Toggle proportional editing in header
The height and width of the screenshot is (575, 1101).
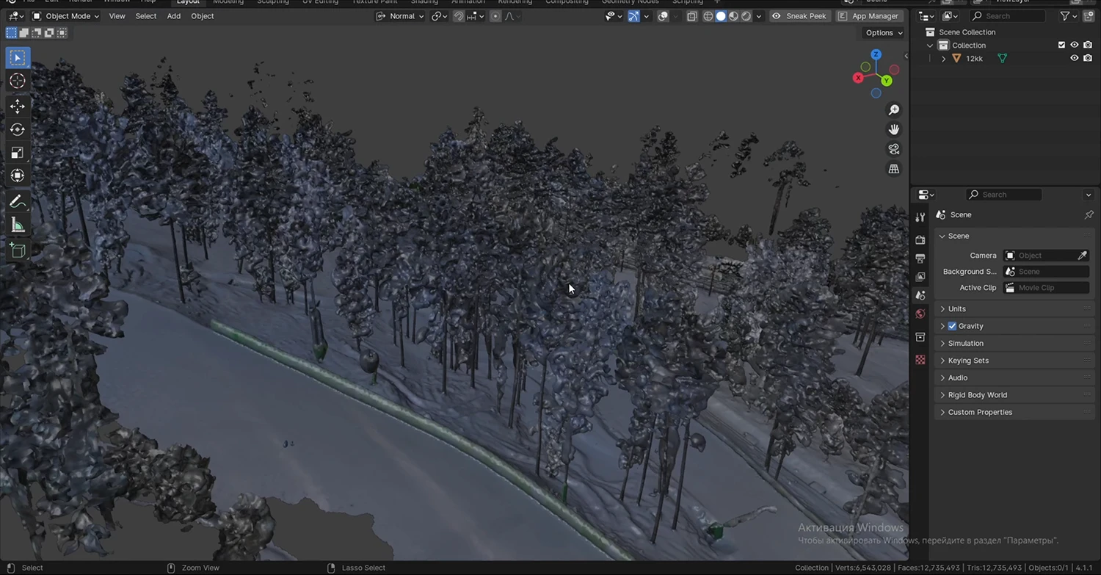[x=495, y=16]
